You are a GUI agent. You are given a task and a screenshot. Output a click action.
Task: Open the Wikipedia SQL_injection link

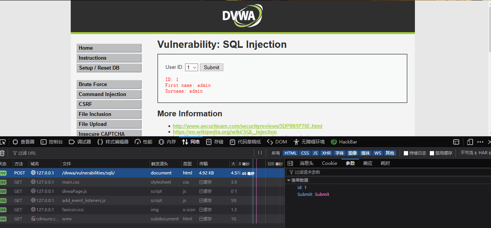click(225, 132)
